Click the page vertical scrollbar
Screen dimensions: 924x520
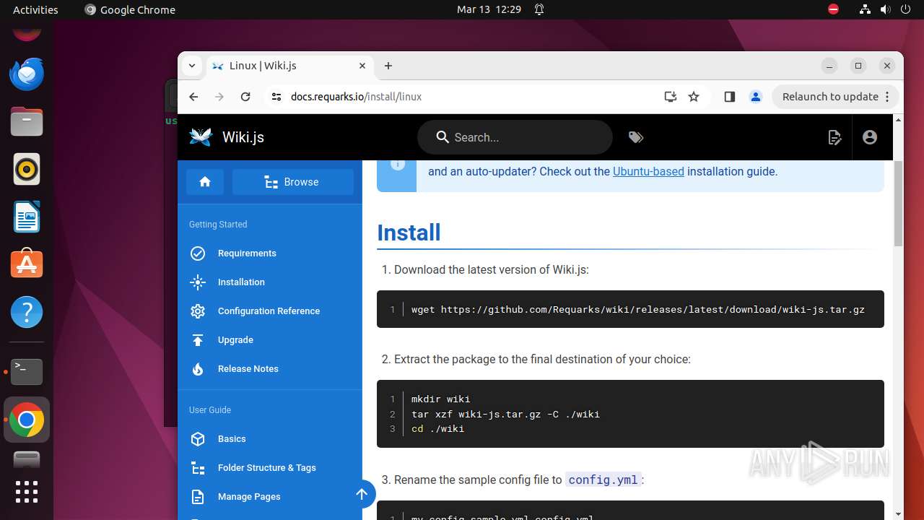coord(898,204)
